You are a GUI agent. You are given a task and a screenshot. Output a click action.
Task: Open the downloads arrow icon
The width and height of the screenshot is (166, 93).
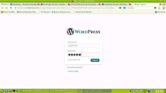click(x=159, y=8)
